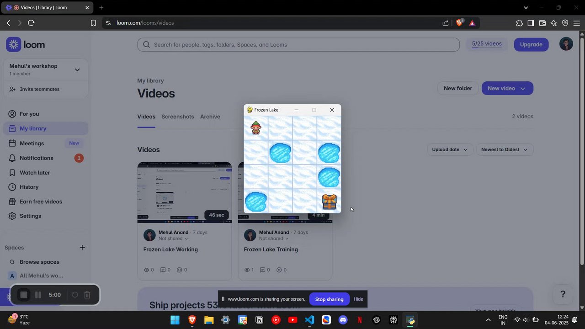Screen dimensions: 585x329
Task: Open Brave Shields lion icon
Action: (459, 23)
